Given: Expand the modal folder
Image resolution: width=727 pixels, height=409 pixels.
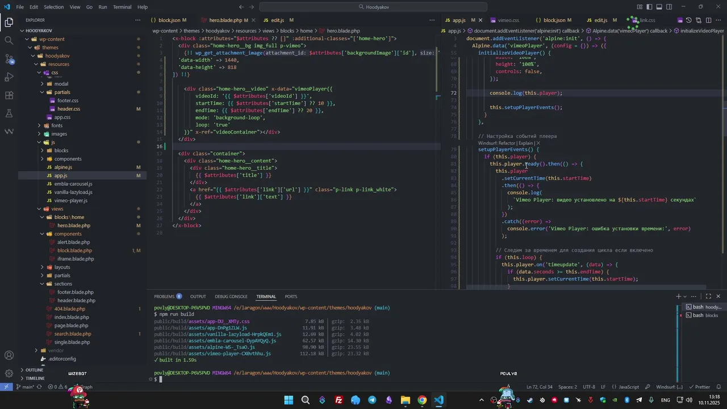Looking at the screenshot, I should [61, 84].
